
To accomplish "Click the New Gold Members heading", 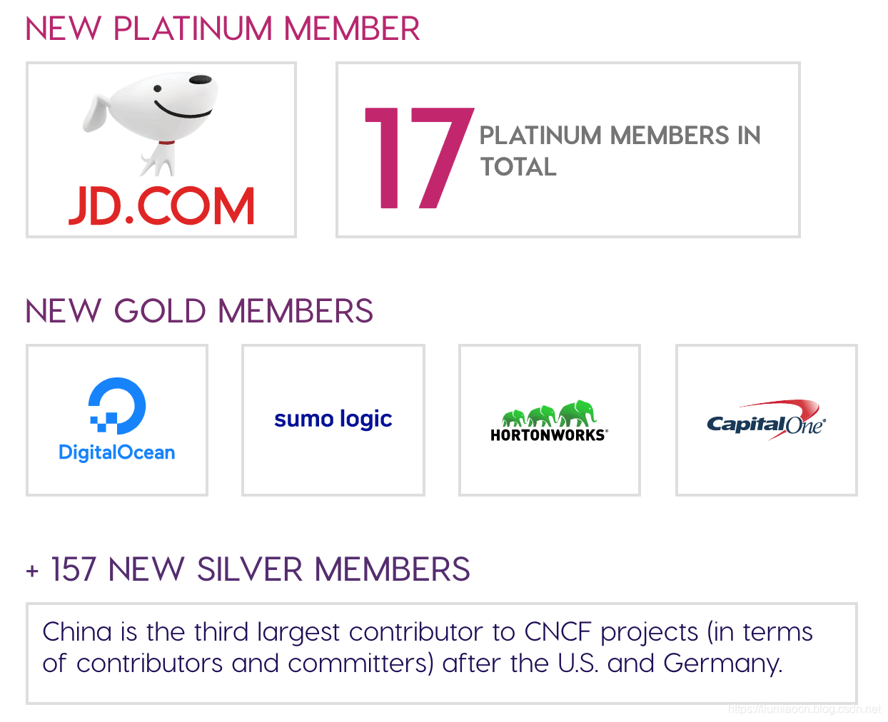I will [199, 311].
